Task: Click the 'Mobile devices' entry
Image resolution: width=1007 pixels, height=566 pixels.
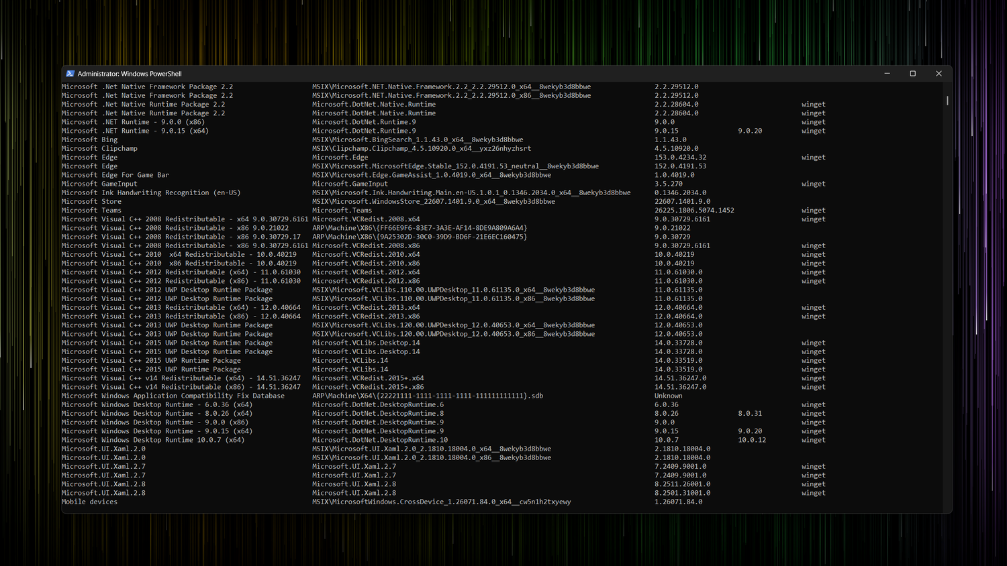Action: pyautogui.click(x=89, y=502)
